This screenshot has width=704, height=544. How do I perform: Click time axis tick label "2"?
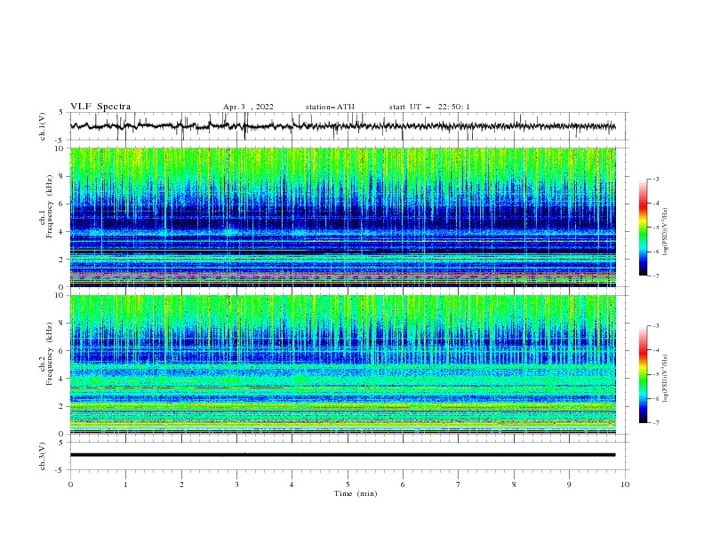[x=181, y=484]
